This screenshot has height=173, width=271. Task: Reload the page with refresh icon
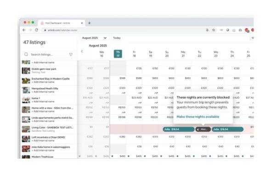tap(36, 30)
